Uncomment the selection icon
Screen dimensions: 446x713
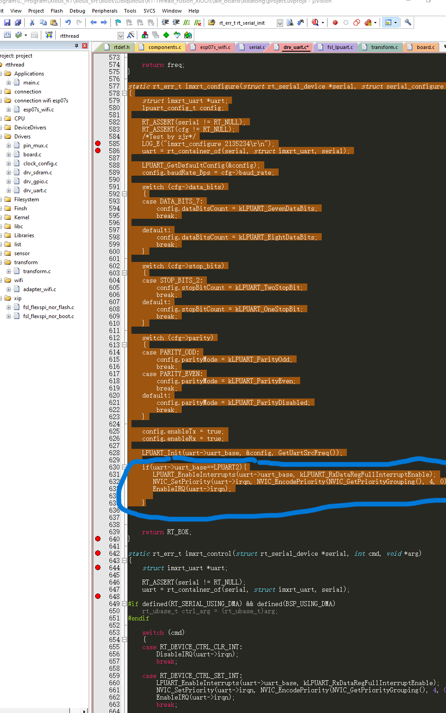point(197,22)
